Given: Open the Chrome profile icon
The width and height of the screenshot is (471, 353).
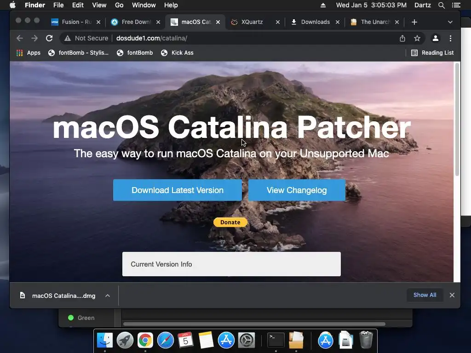Looking at the screenshot, I should coord(435,38).
